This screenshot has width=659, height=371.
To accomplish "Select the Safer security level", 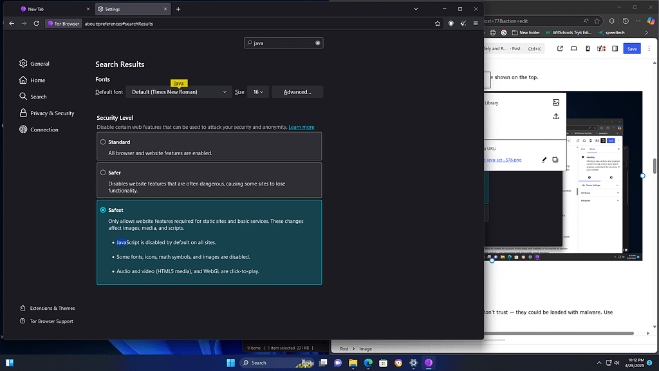I will click(103, 173).
